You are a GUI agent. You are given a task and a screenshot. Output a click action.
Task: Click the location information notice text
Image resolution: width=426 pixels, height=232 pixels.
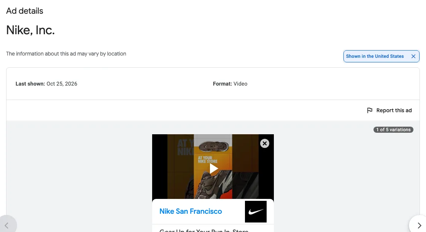pos(66,54)
